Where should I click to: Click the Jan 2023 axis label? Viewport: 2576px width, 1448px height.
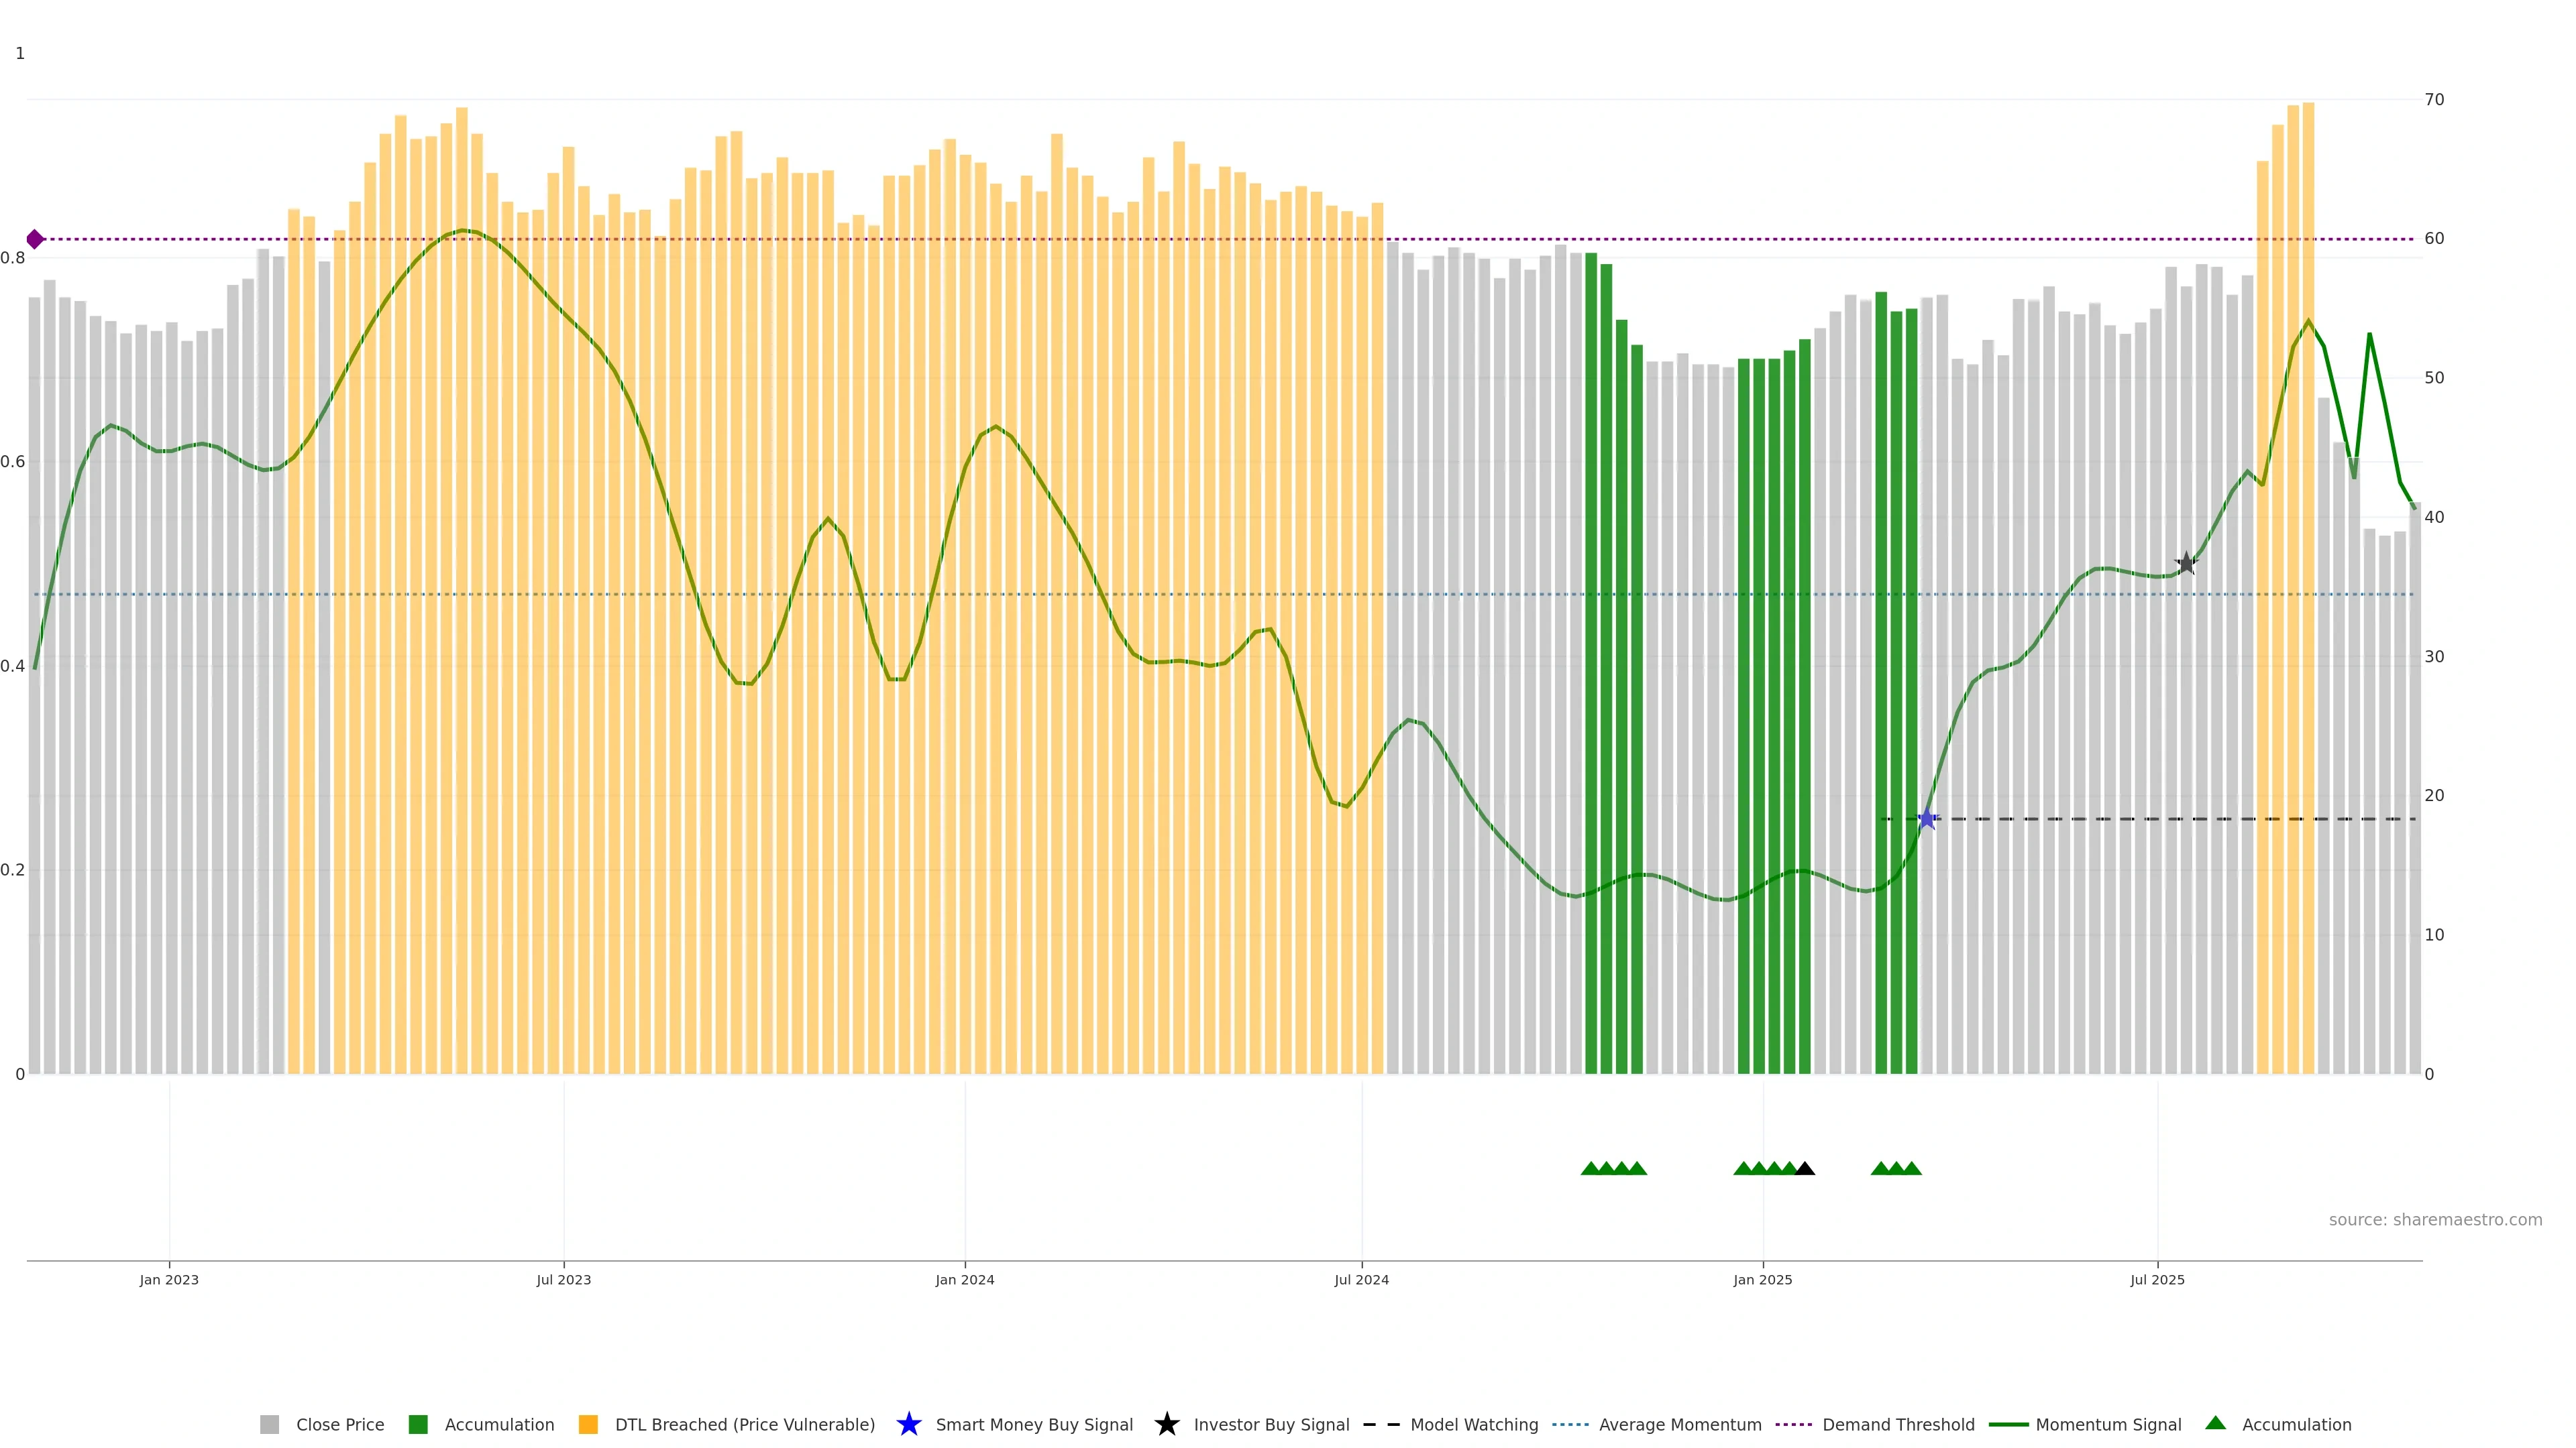[x=169, y=1280]
